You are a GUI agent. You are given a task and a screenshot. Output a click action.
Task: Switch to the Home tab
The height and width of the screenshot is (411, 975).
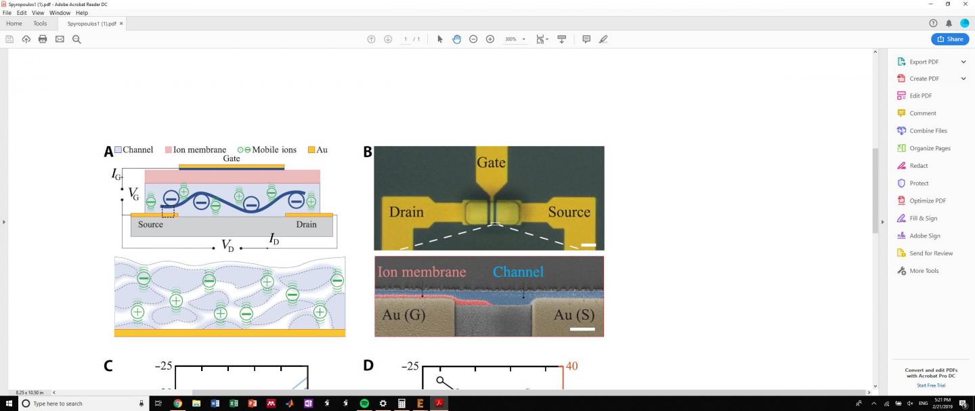14,23
